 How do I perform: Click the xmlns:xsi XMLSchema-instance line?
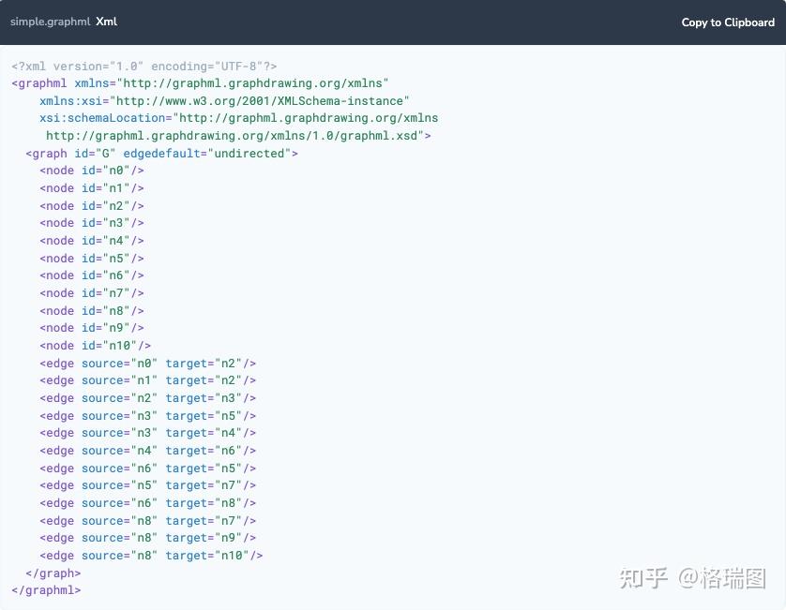(x=224, y=100)
